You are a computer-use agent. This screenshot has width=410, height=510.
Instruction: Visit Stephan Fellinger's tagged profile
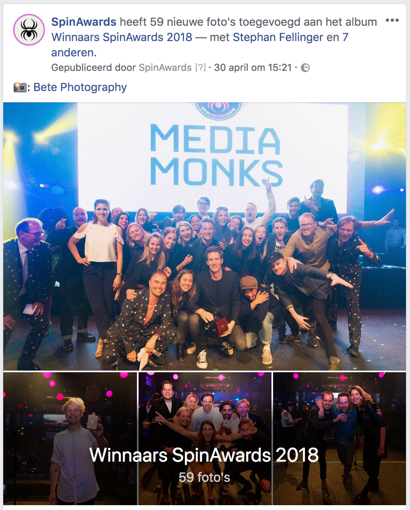[x=278, y=37]
